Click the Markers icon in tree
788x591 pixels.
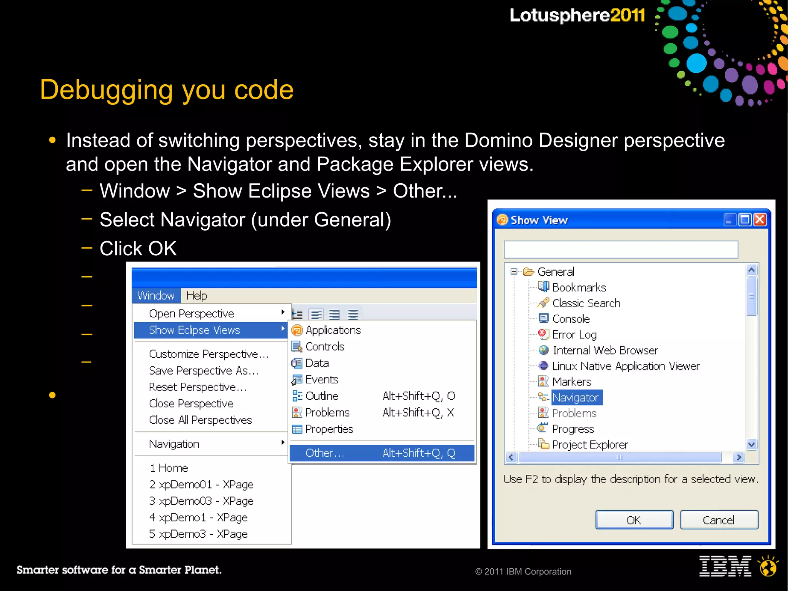click(543, 382)
